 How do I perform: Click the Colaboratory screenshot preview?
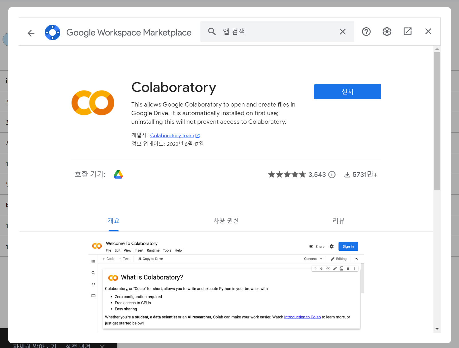click(226, 286)
